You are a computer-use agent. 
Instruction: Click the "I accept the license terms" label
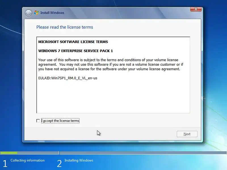coord(60,121)
